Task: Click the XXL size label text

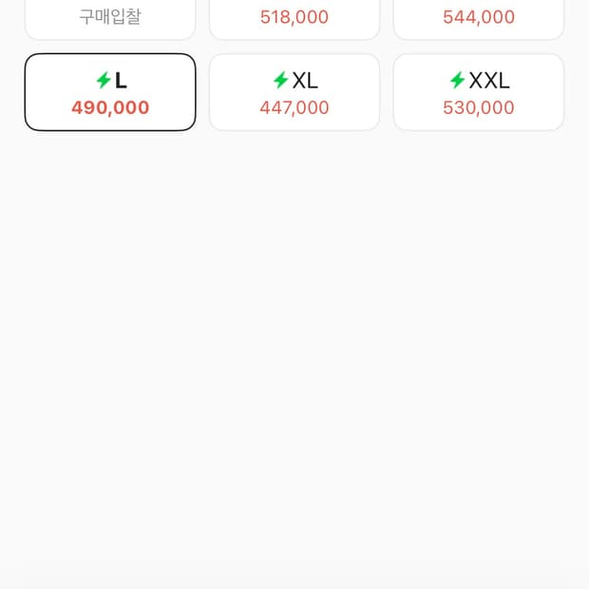Action: [x=489, y=81]
